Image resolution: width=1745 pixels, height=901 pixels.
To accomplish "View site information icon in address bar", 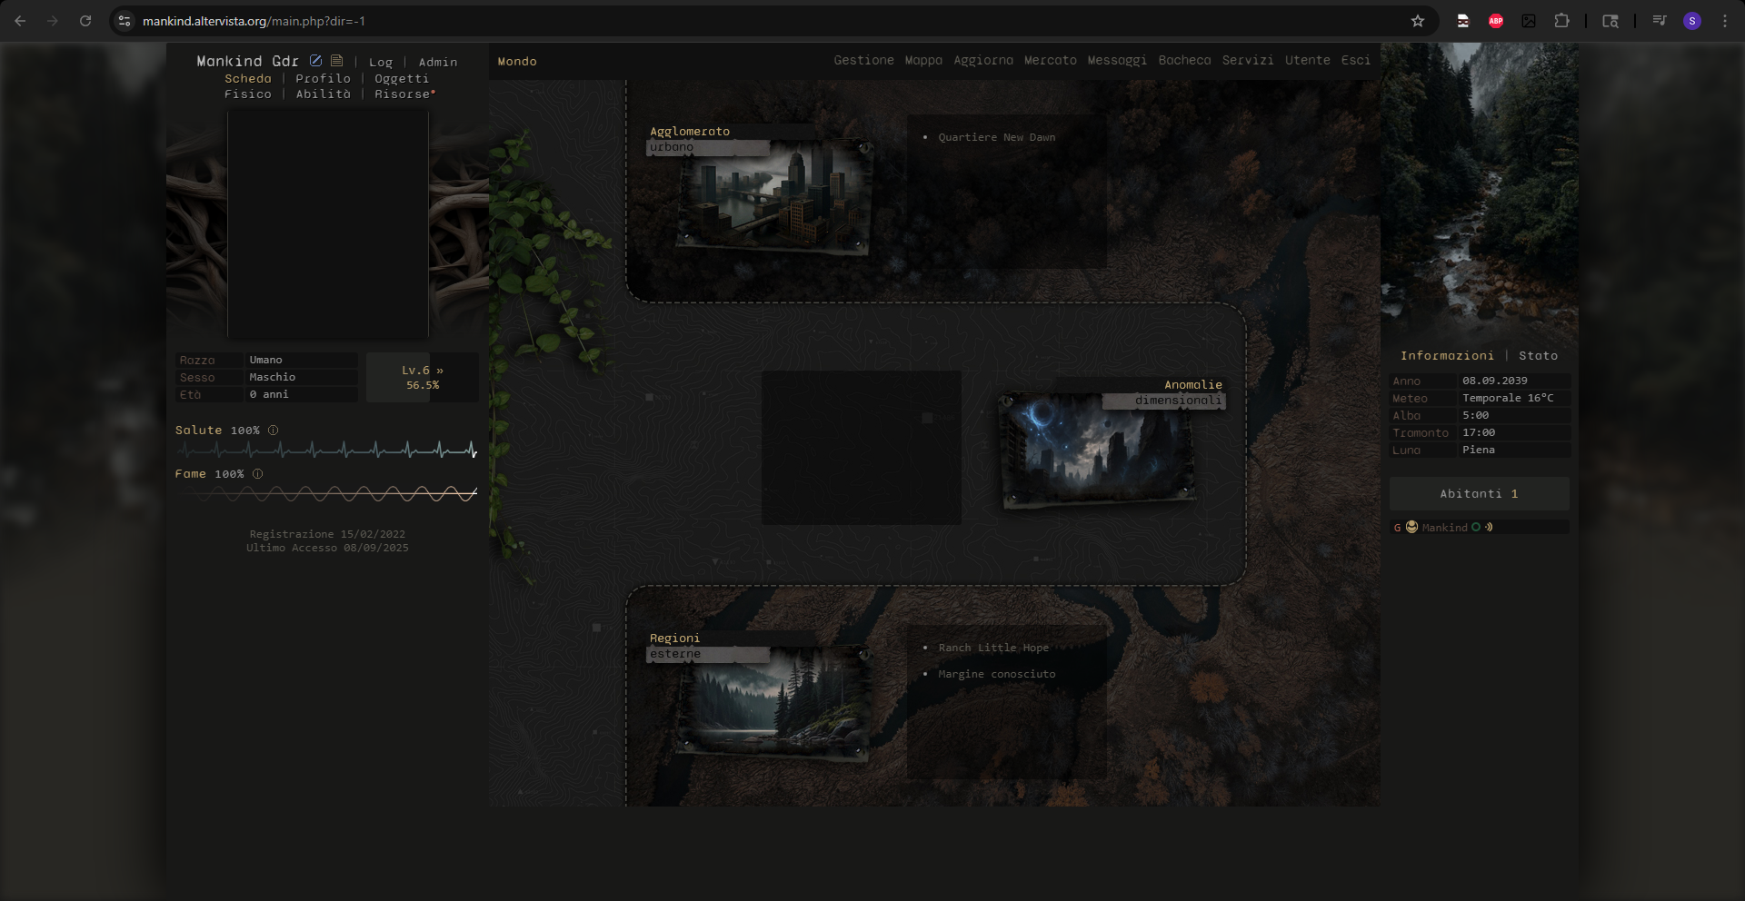I will tap(125, 21).
